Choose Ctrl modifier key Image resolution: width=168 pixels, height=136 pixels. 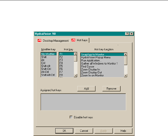pyautogui.click(x=49, y=63)
